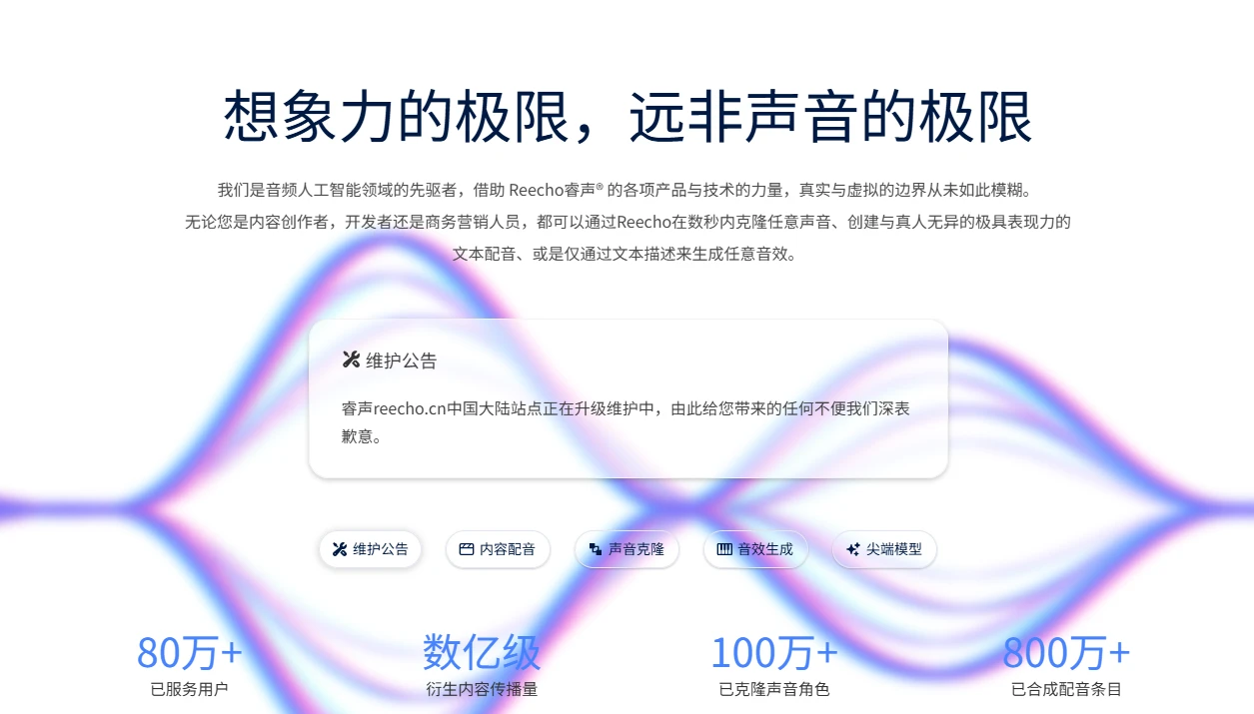Screen dimensions: 1254x714
Task: Click the 衍生内容传播量 label
Action: [482, 689]
